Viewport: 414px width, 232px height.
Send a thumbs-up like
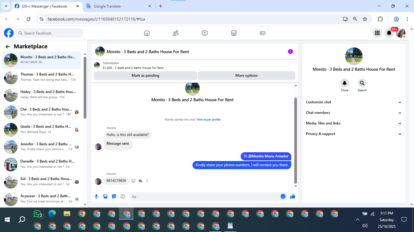(292, 196)
